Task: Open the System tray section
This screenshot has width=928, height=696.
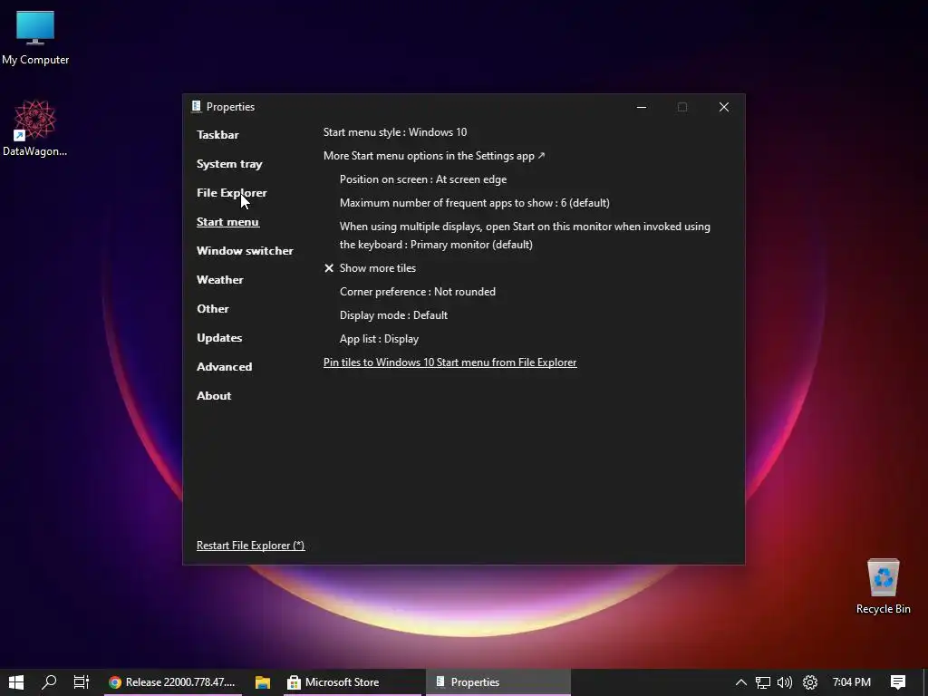Action: [x=229, y=164]
